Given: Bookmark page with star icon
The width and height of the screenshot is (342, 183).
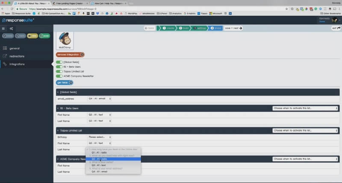Looking at the screenshot, I should pos(286,9).
